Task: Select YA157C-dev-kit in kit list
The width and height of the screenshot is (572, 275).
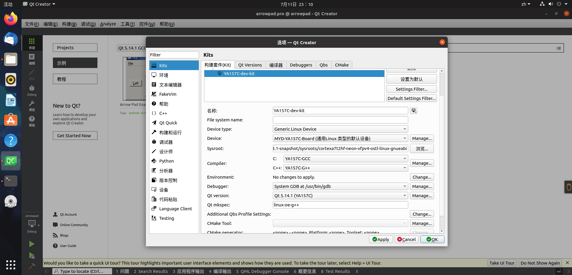Action: pyautogui.click(x=294, y=74)
